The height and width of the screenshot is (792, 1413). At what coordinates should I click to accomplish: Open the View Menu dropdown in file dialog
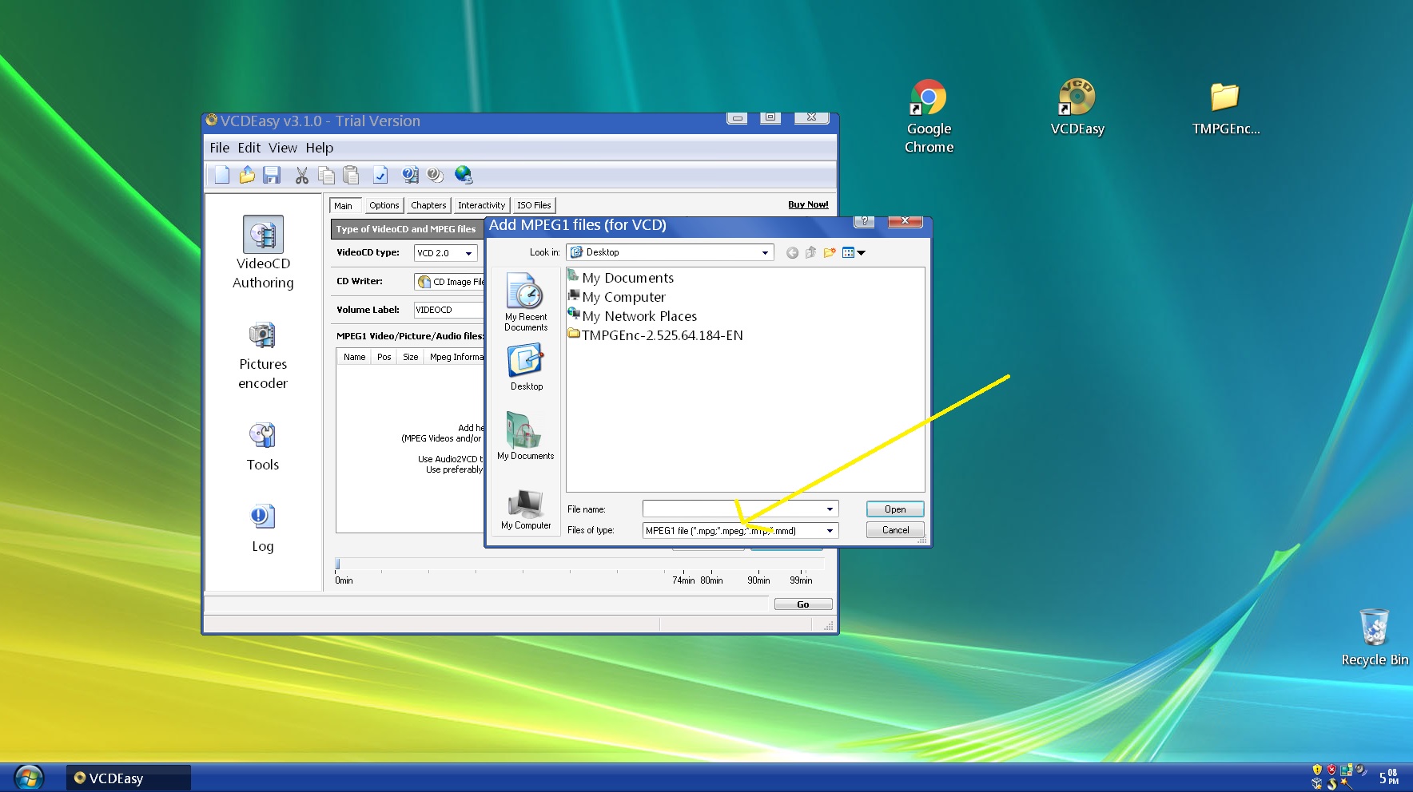point(854,253)
